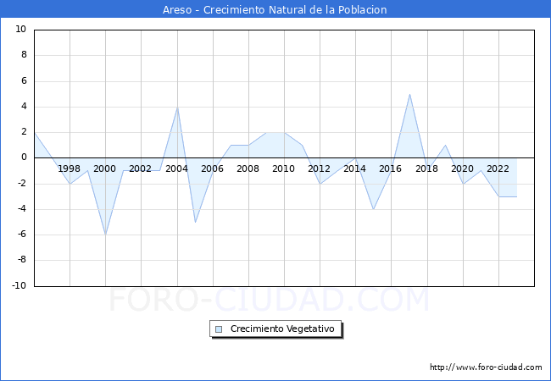Viewport: 551px width, 381px height.
Task: Click the 2015 trough data point at -4
Action: click(373, 209)
